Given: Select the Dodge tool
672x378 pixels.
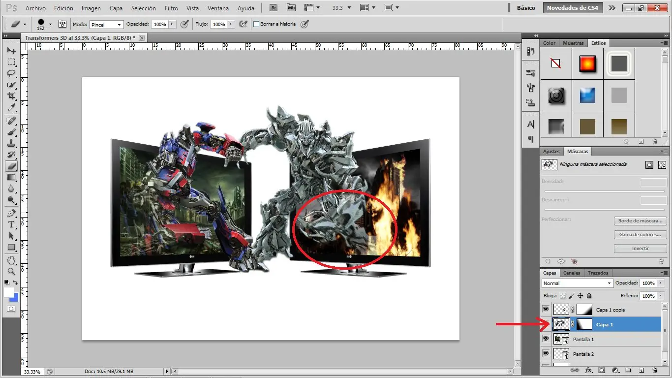Looking at the screenshot, I should (x=11, y=200).
